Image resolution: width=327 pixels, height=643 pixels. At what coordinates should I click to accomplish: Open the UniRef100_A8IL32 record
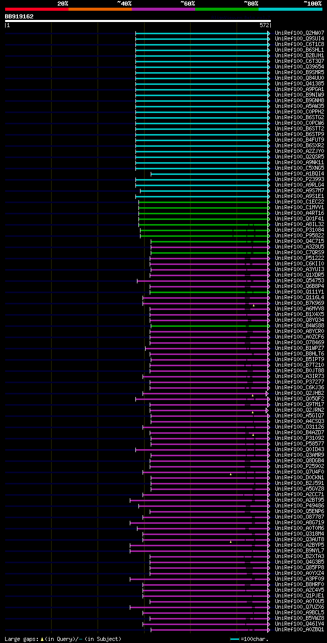tap(299, 225)
